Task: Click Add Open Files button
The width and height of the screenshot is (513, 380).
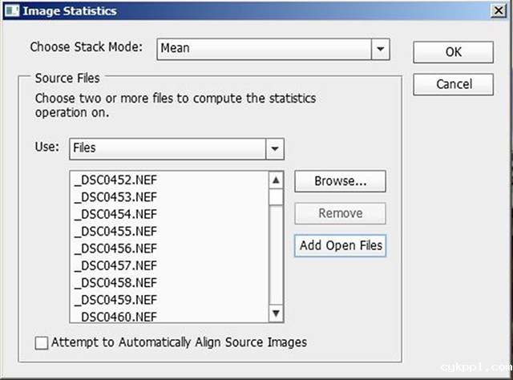Action: 340,245
